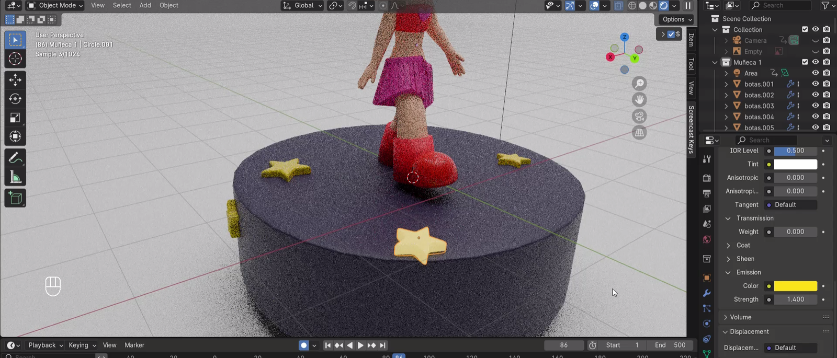The width and height of the screenshot is (837, 358).
Task: Open the Object Mode dropdown
Action: (x=55, y=5)
